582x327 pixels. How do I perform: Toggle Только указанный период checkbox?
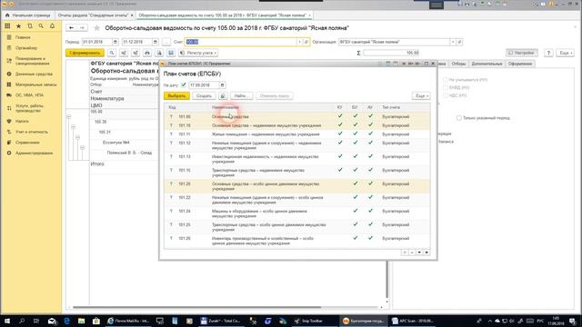(459, 118)
